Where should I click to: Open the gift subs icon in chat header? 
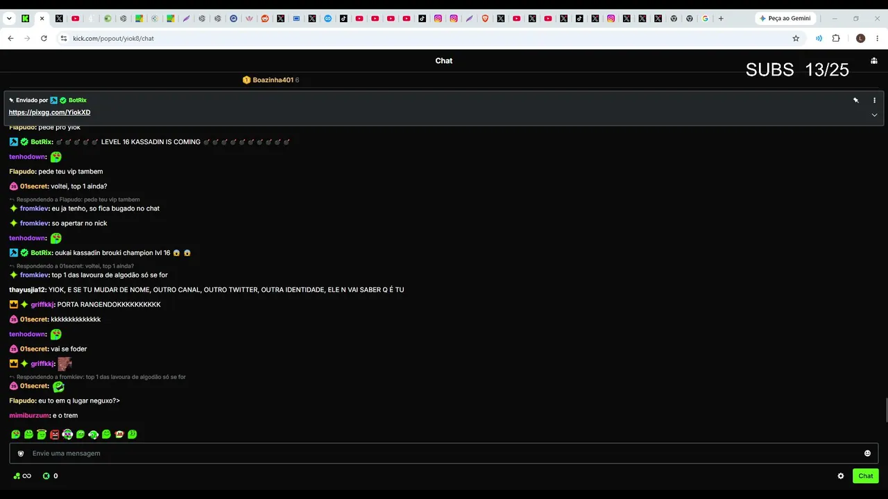(x=873, y=61)
